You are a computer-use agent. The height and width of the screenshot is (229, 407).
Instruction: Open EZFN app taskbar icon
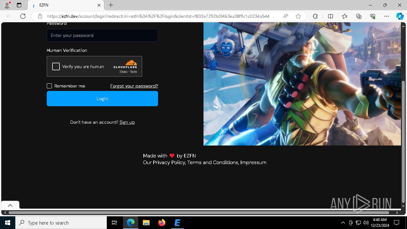(177, 223)
